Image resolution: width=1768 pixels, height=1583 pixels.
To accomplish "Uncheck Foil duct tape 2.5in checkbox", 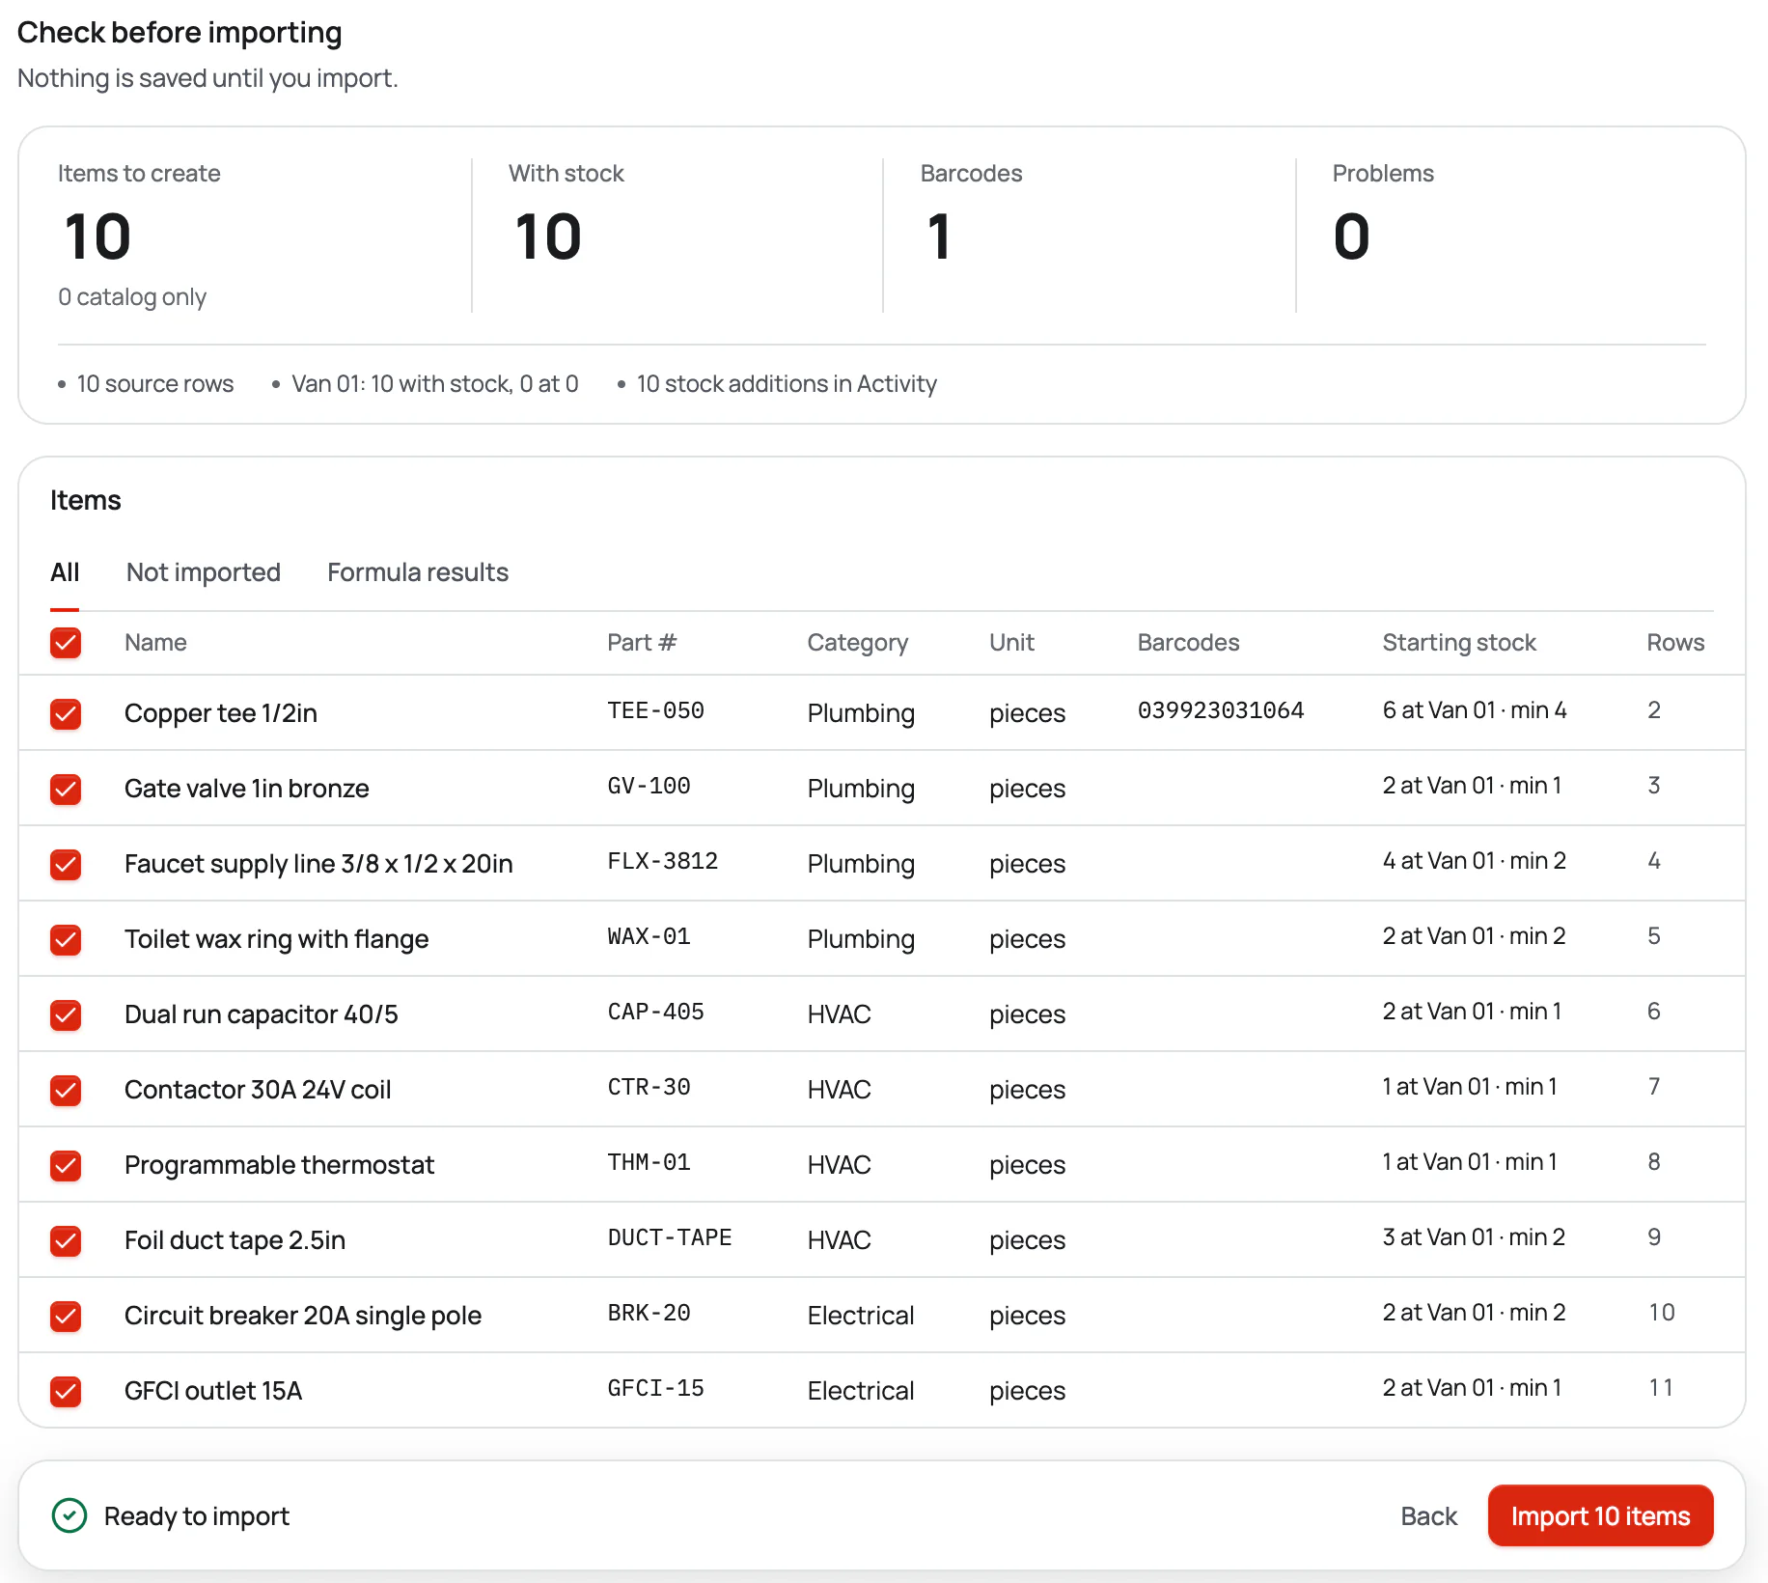I will click(x=66, y=1241).
